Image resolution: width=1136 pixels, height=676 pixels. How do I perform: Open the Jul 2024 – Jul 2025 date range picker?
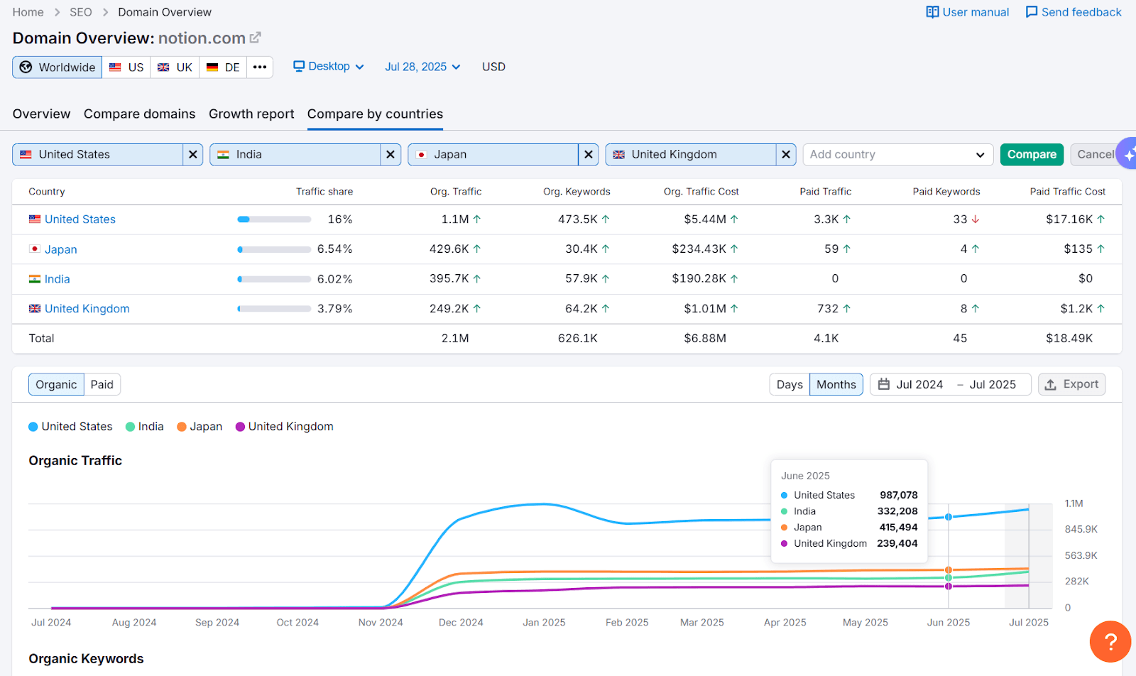coord(949,384)
